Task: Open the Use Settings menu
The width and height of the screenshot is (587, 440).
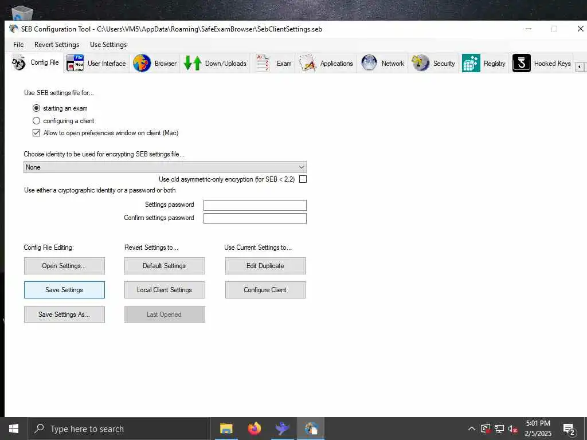Action: [108, 45]
